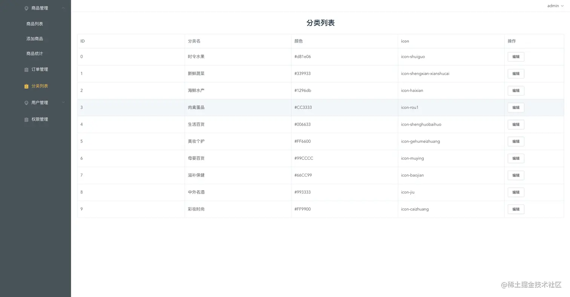
Task: Click the 彩妆时尚 name cell
Action: [x=238, y=209]
